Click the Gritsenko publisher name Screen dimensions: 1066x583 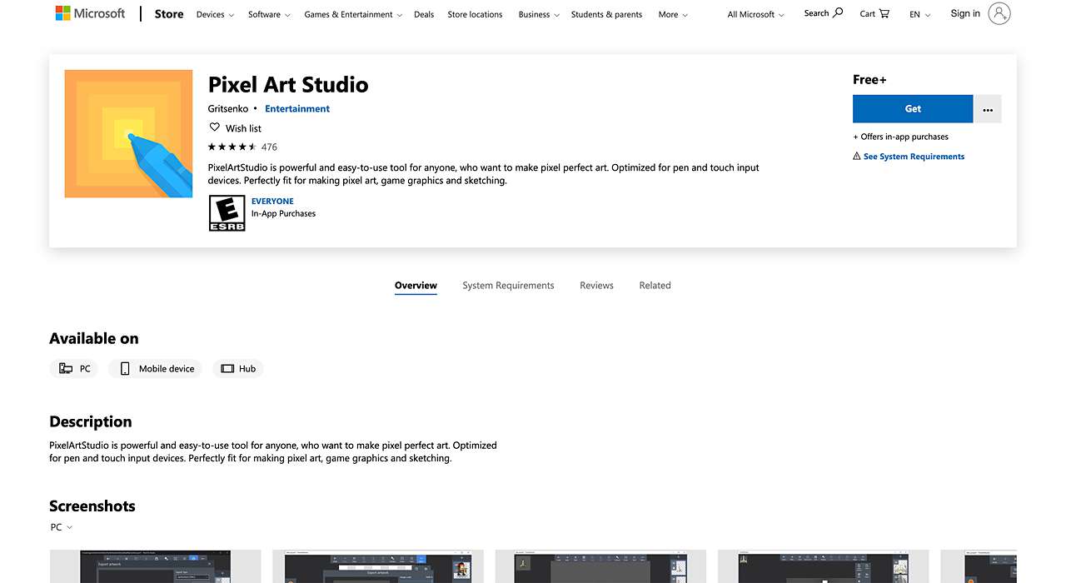coord(228,108)
